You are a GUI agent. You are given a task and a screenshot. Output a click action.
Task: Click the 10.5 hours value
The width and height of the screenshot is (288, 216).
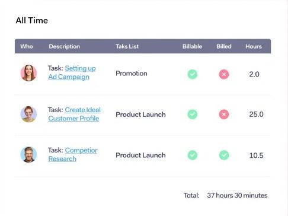click(256, 155)
